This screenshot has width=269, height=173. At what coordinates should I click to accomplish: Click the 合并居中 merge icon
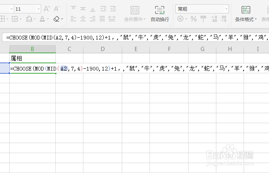135,10
